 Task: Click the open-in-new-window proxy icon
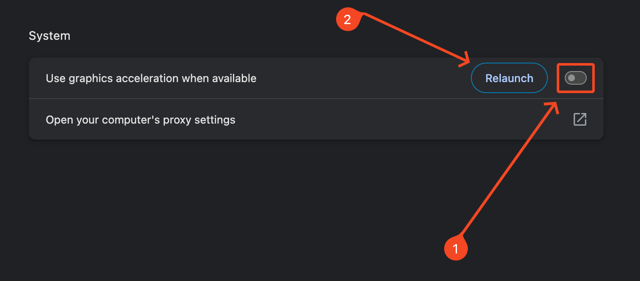tap(580, 119)
